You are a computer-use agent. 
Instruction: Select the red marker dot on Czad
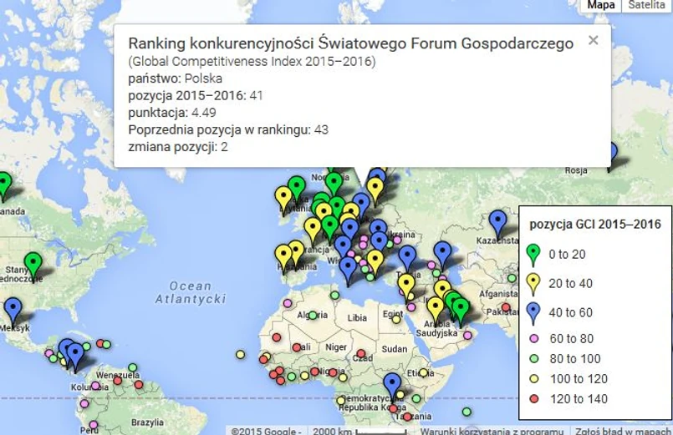361,353
